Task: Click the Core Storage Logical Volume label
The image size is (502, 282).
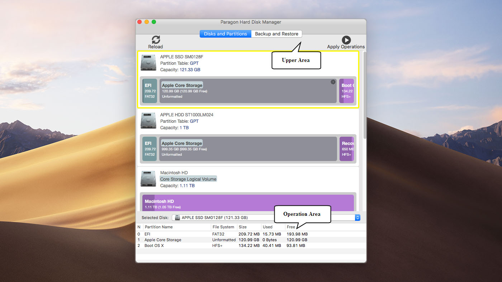Action: click(x=188, y=179)
